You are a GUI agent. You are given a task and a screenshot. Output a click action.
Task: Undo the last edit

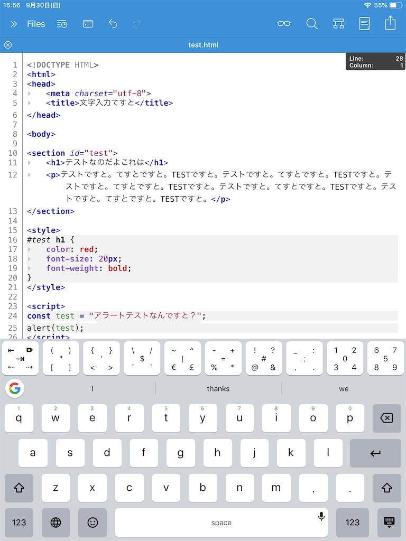(x=113, y=24)
